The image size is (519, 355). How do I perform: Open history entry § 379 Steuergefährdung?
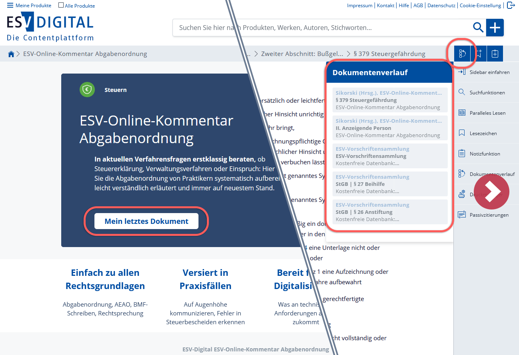coord(390,100)
